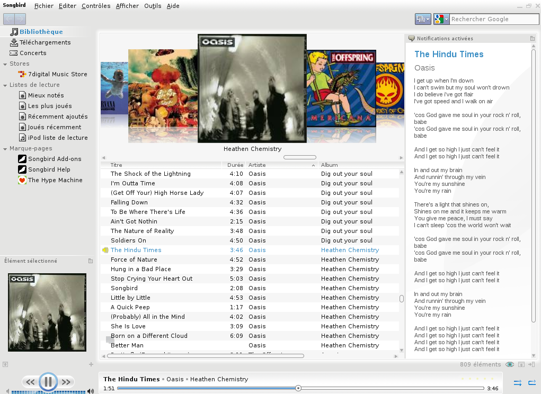This screenshot has height=394, width=541.
Task: Toggle the eye icon in status bar
Action: pyautogui.click(x=510, y=364)
